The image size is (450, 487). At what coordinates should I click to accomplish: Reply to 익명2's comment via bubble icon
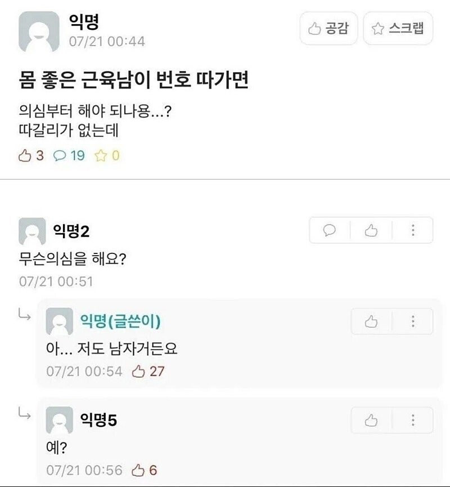pos(330,230)
